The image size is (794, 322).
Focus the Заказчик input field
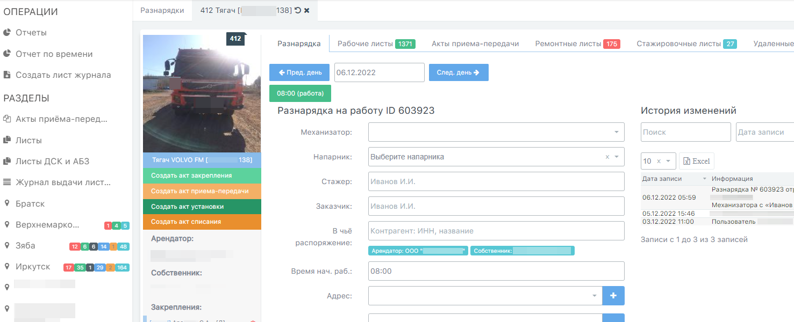pos(496,206)
